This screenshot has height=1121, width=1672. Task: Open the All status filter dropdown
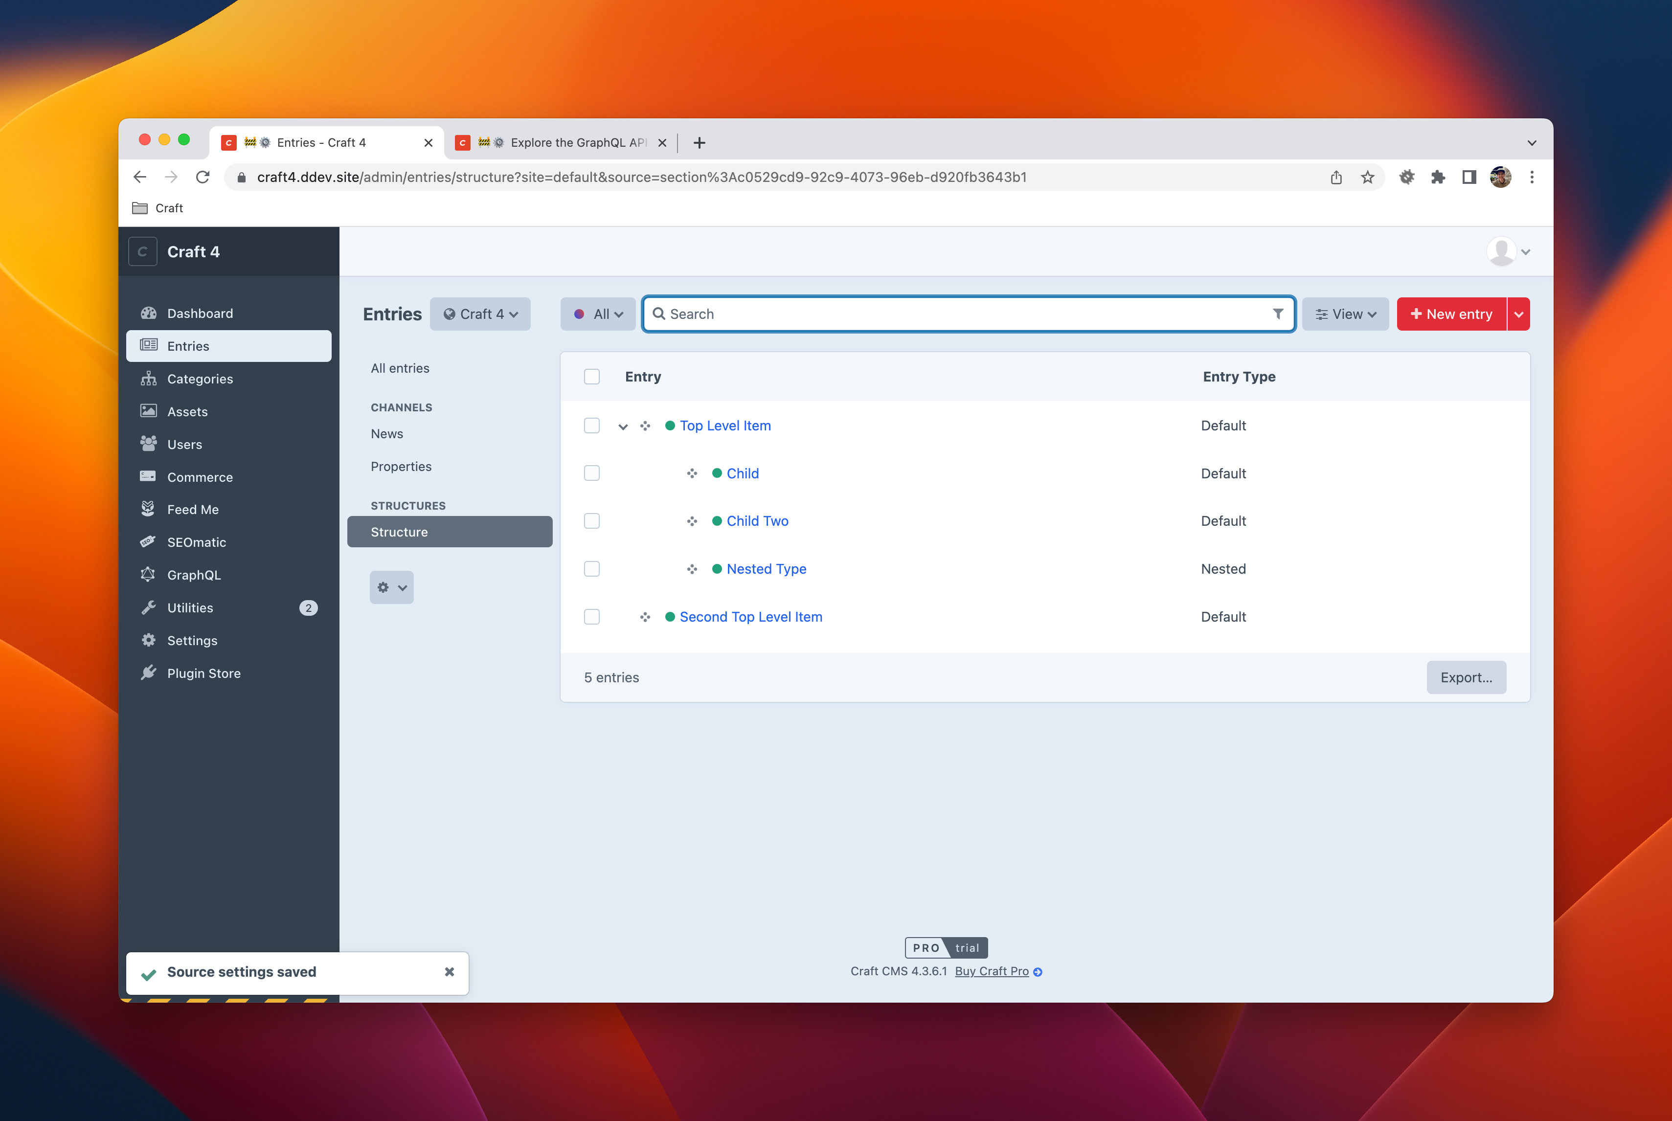[598, 314]
